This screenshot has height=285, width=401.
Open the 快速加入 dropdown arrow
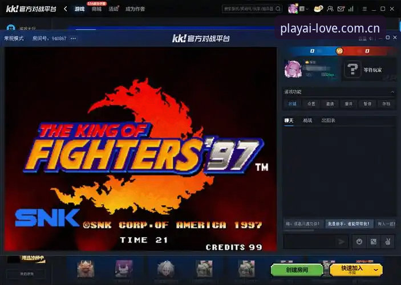tap(376, 270)
